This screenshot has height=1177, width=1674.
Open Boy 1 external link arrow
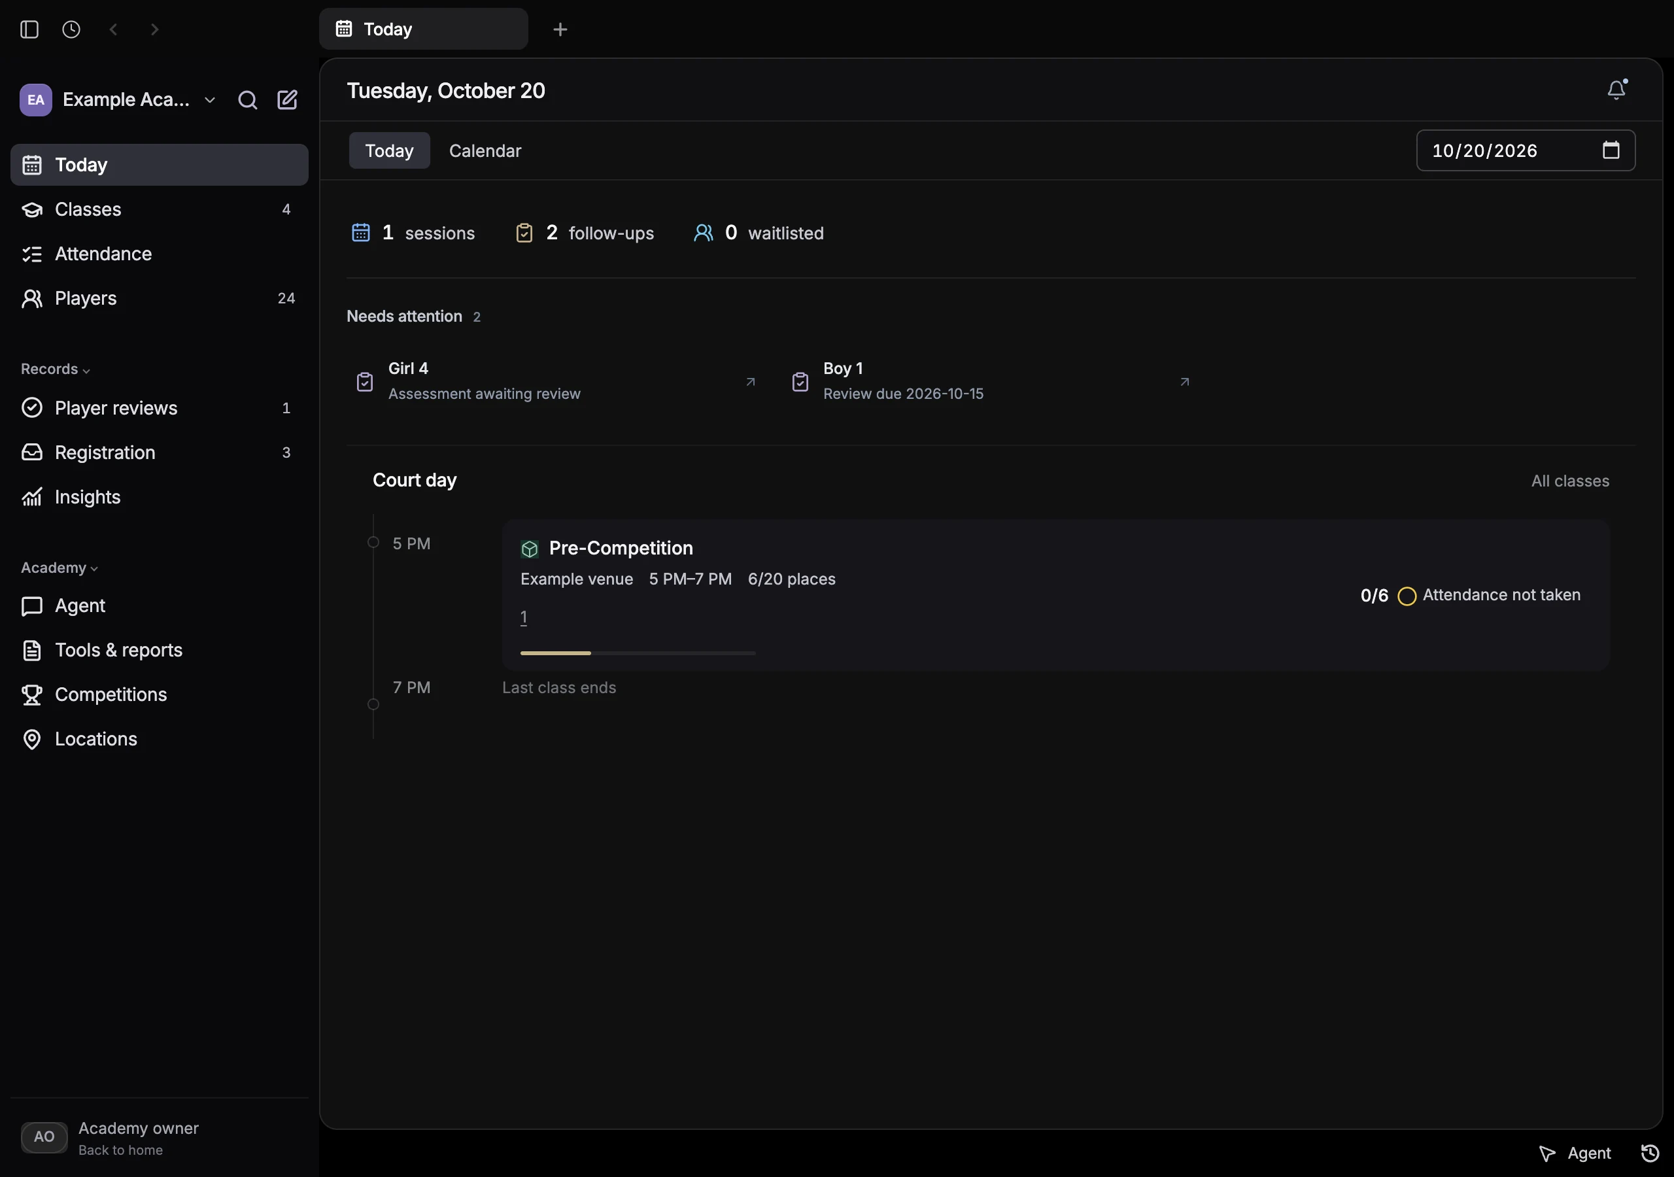[1185, 381]
